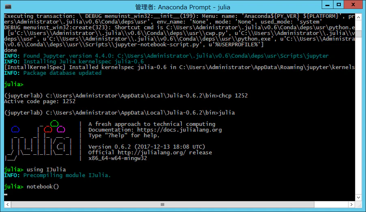Image resolution: width=366 pixels, height=212 pixels.
Task: Click the vertical scrollbar down arrow
Action: click(358, 197)
